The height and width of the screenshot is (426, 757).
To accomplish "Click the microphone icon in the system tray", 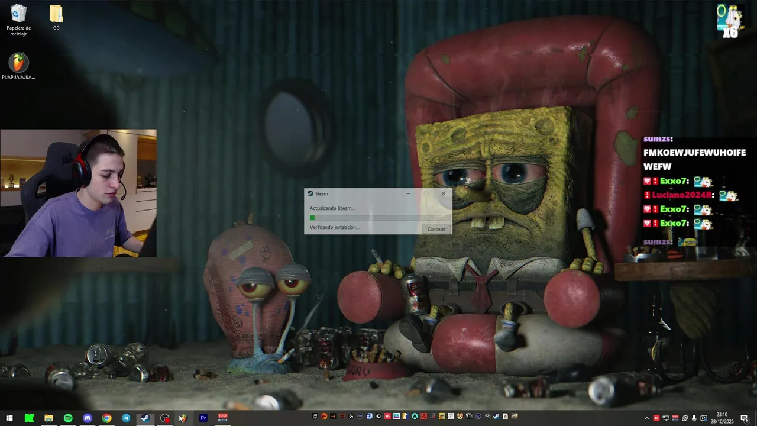I will point(694,418).
